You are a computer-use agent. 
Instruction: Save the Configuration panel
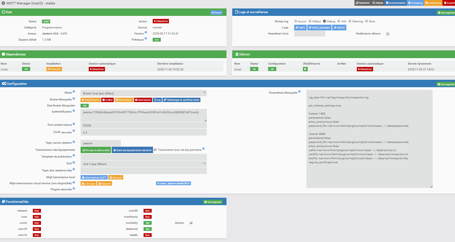point(446,84)
